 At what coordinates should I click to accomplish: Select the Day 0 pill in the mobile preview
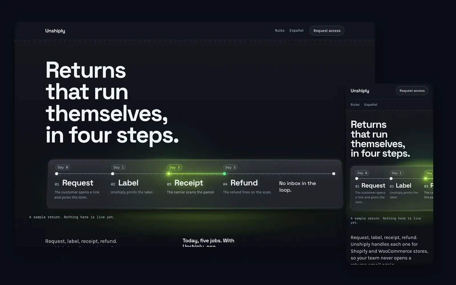click(362, 173)
